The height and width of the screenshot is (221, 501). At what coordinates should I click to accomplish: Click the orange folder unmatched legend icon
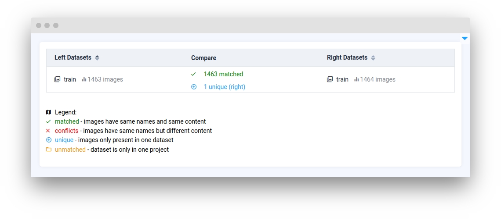tap(48, 150)
